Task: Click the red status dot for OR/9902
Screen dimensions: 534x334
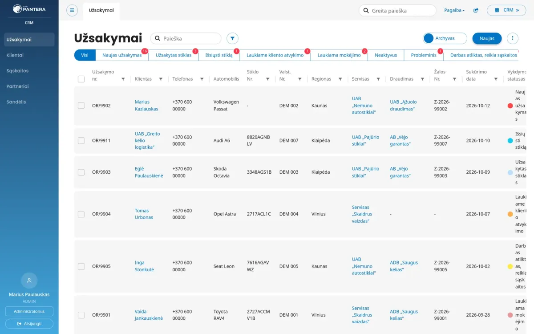Action: (x=510, y=106)
